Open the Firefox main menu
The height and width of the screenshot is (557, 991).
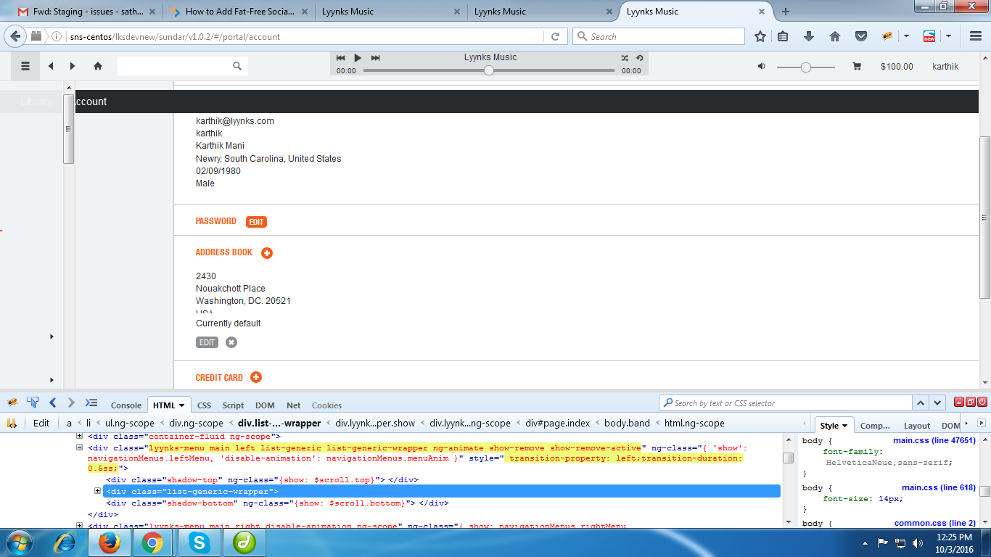pos(975,36)
